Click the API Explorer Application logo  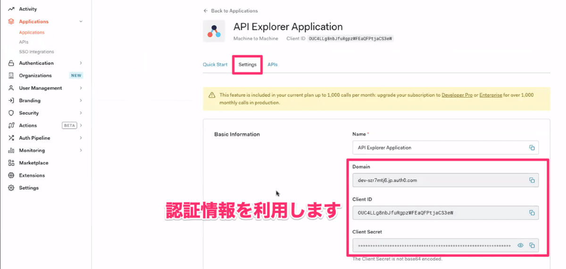(214, 31)
